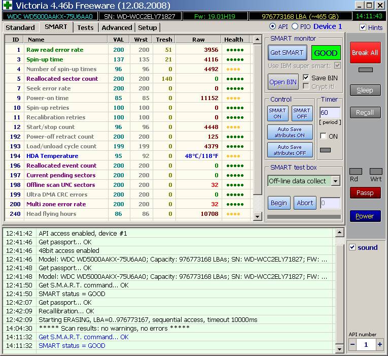Toggle the Hints checkbox
This screenshot has width=388, height=356.
(363, 27)
